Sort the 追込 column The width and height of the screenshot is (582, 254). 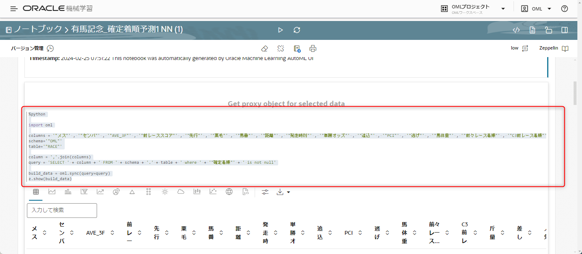tap(330, 233)
